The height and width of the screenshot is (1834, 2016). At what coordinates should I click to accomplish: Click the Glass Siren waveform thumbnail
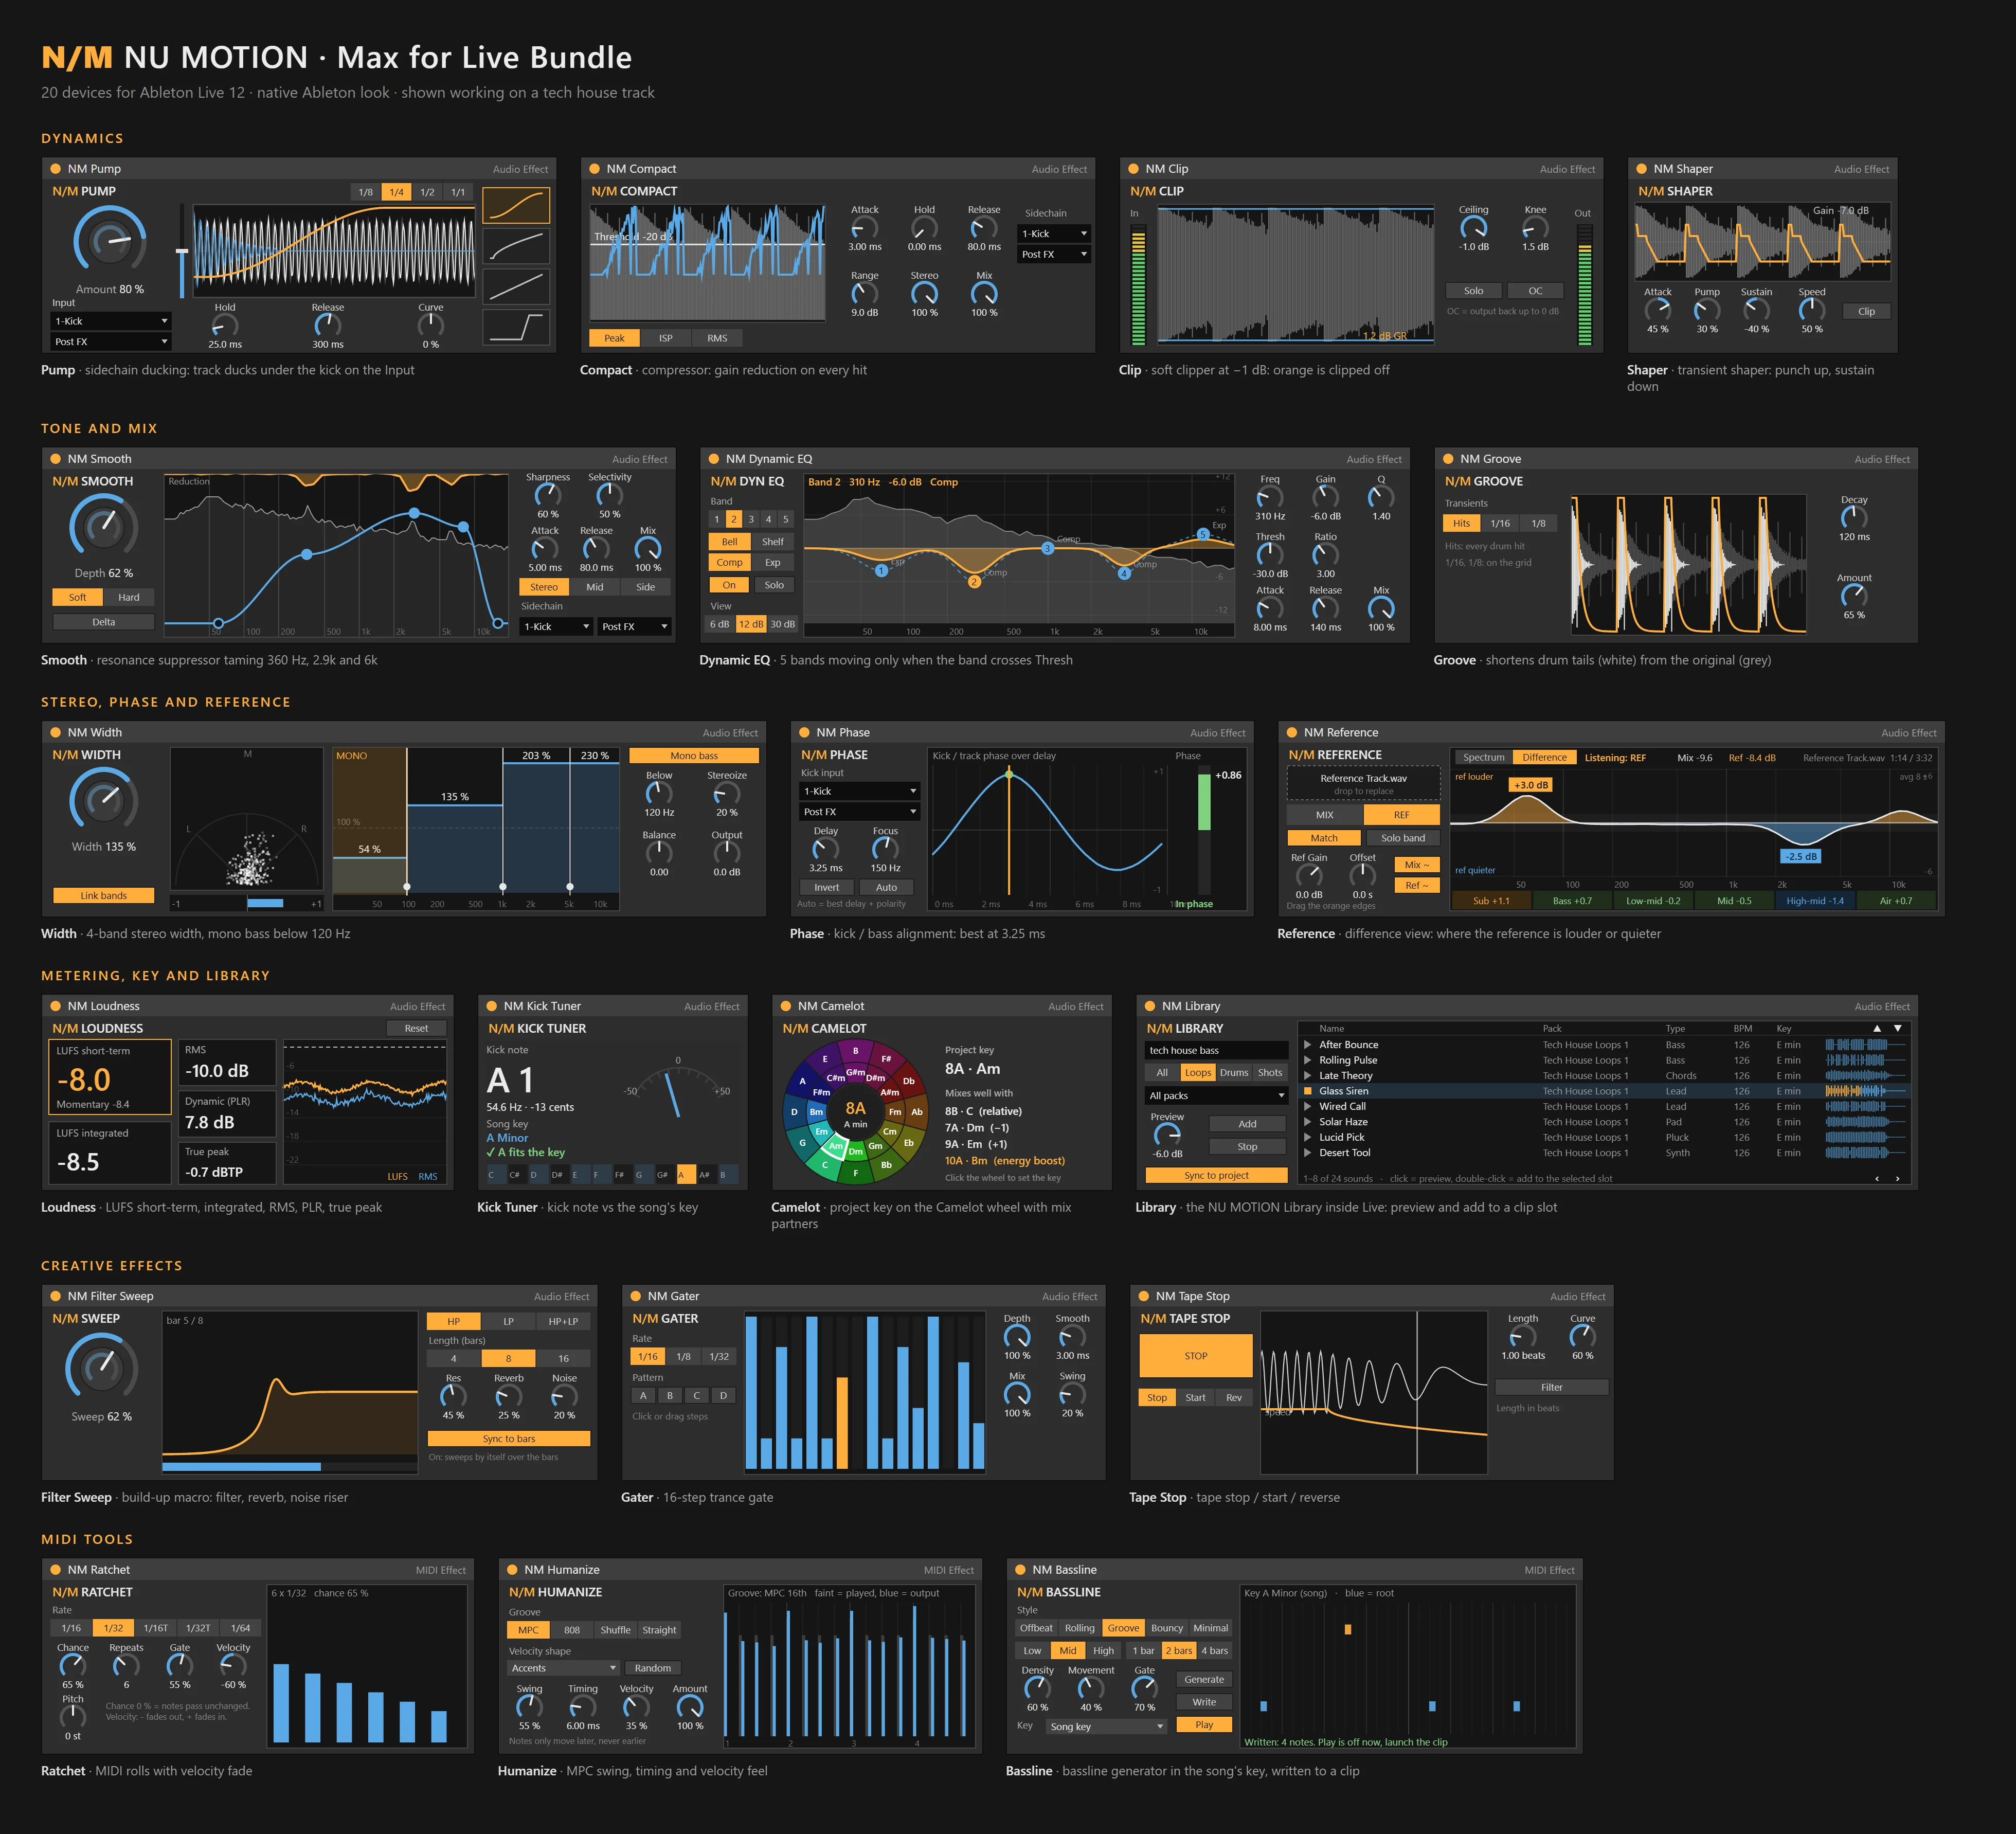1865,1091
